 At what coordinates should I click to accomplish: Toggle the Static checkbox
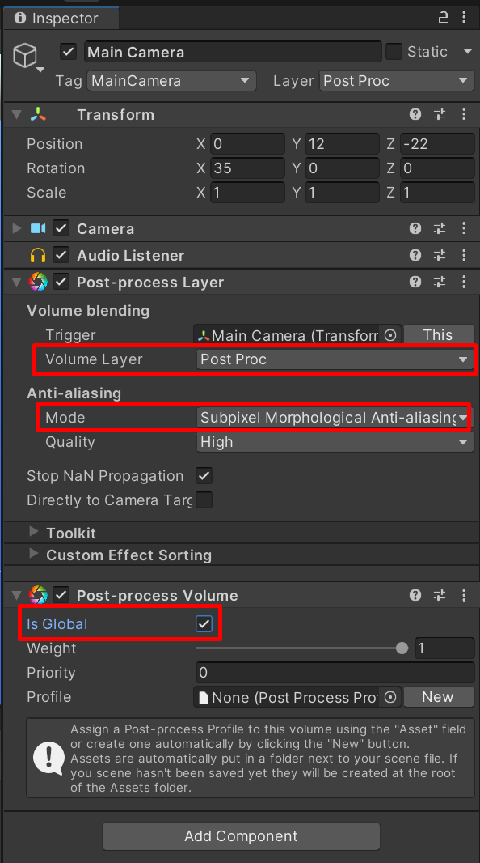[394, 52]
